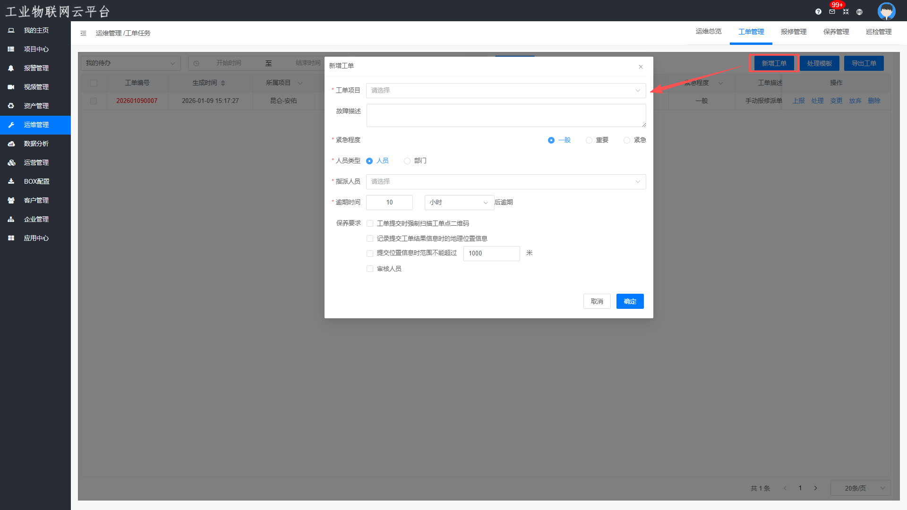Open the 工单项目 select dropdown

(x=505, y=90)
